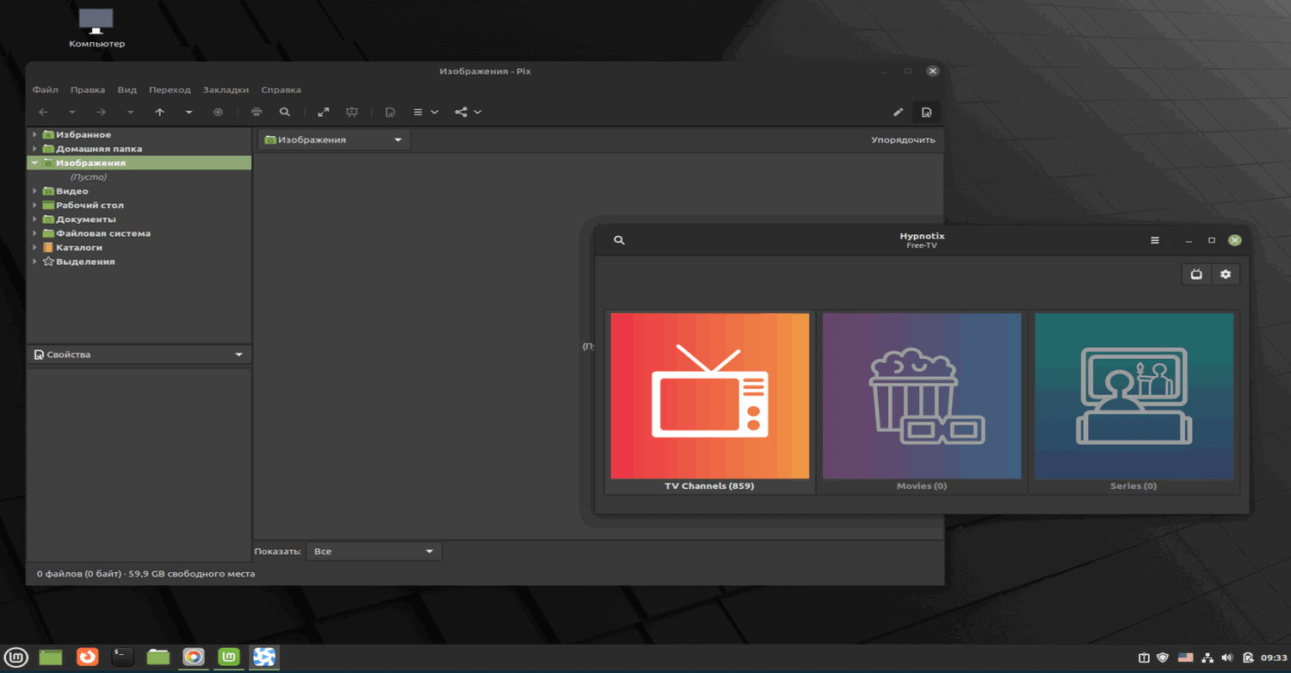The image size is (1291, 673).
Task: Start the slideshow presentation in Pix
Action: pyautogui.click(x=352, y=112)
